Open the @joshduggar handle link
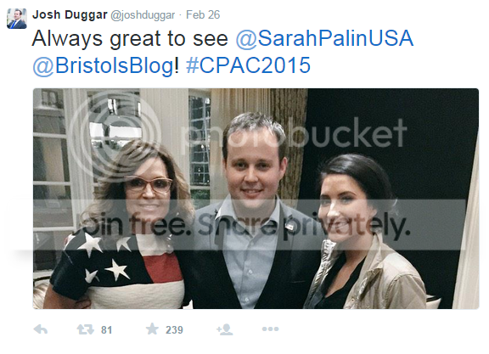This screenshot has width=489, height=354. point(143,15)
